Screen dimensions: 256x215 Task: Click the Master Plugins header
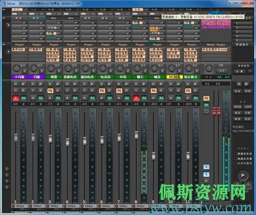[216, 44]
